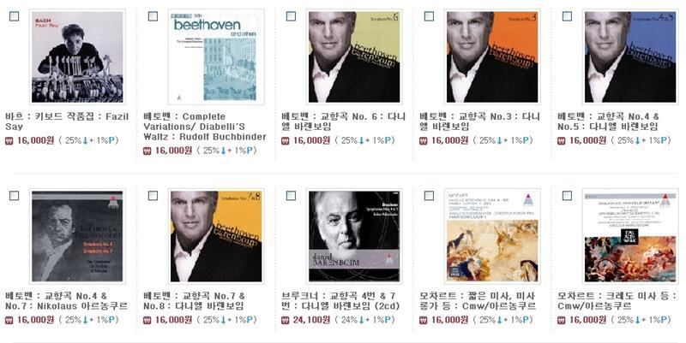
Task: Tick the checkbox beside Beethoven and others album
Action: (153, 16)
